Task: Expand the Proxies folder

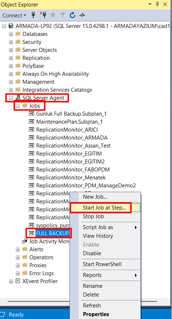Action: click(18, 265)
